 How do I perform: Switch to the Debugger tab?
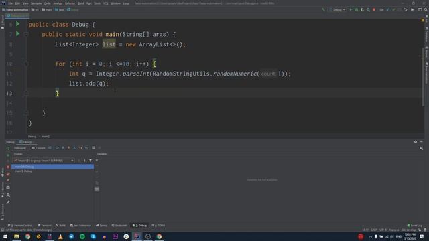tap(20, 148)
